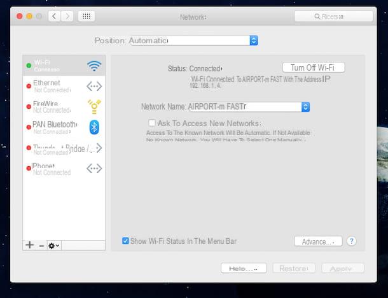Open the Position Automatic dropdown
The height and width of the screenshot is (298, 388).
pos(193,40)
